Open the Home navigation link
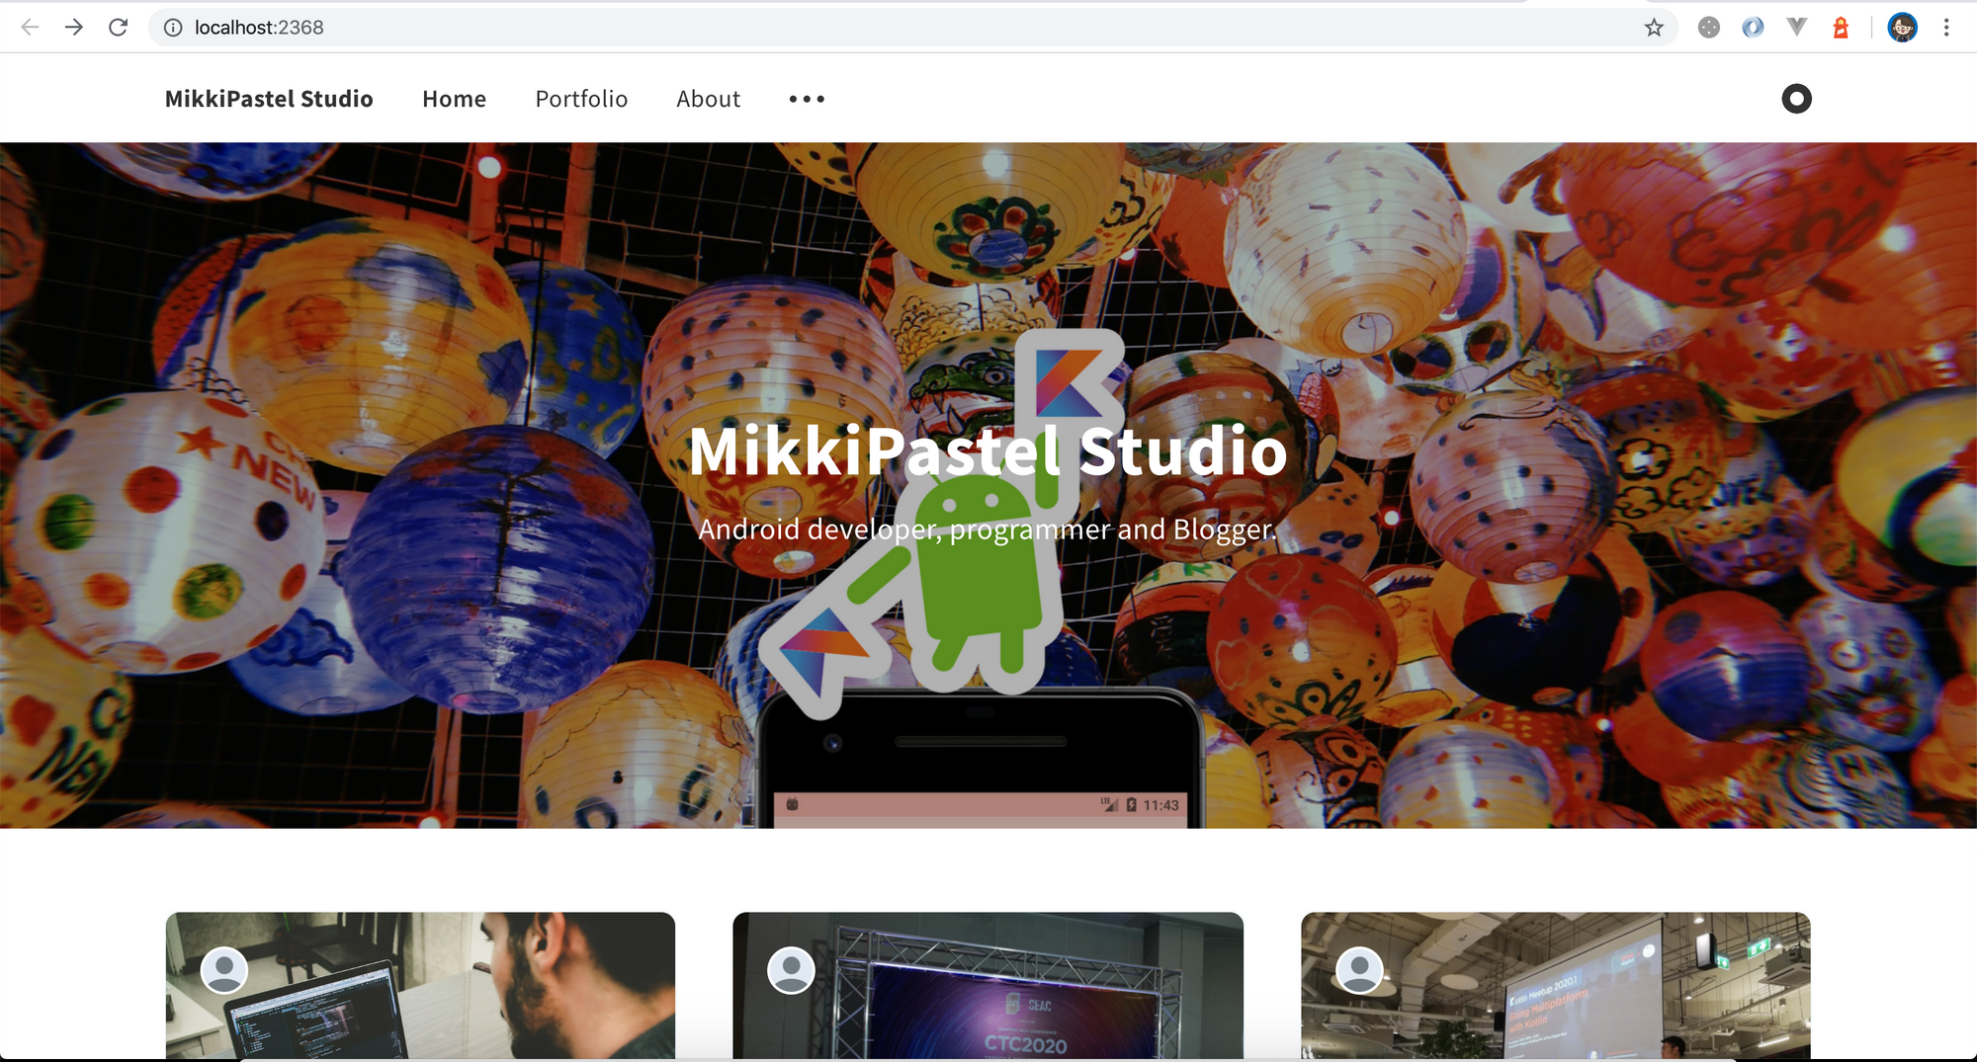Image resolution: width=1977 pixels, height=1062 pixels. [454, 99]
